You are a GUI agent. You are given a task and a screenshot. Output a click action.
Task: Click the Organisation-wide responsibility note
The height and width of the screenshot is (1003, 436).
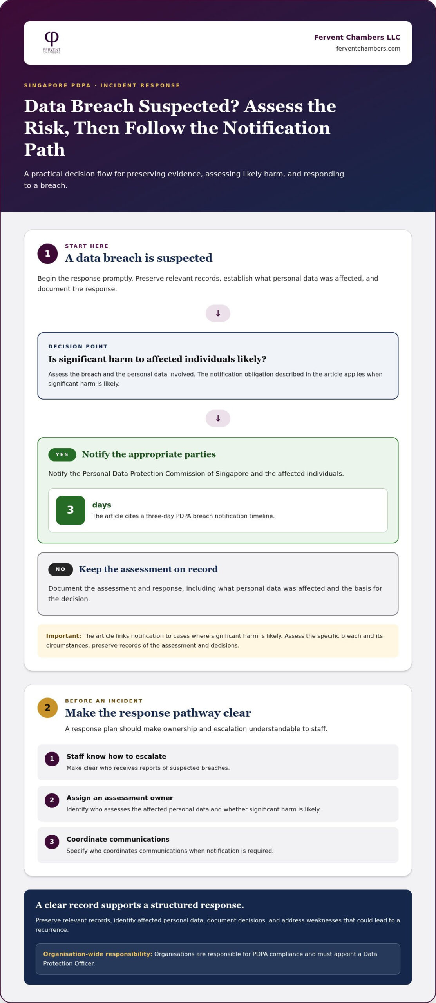tap(218, 959)
